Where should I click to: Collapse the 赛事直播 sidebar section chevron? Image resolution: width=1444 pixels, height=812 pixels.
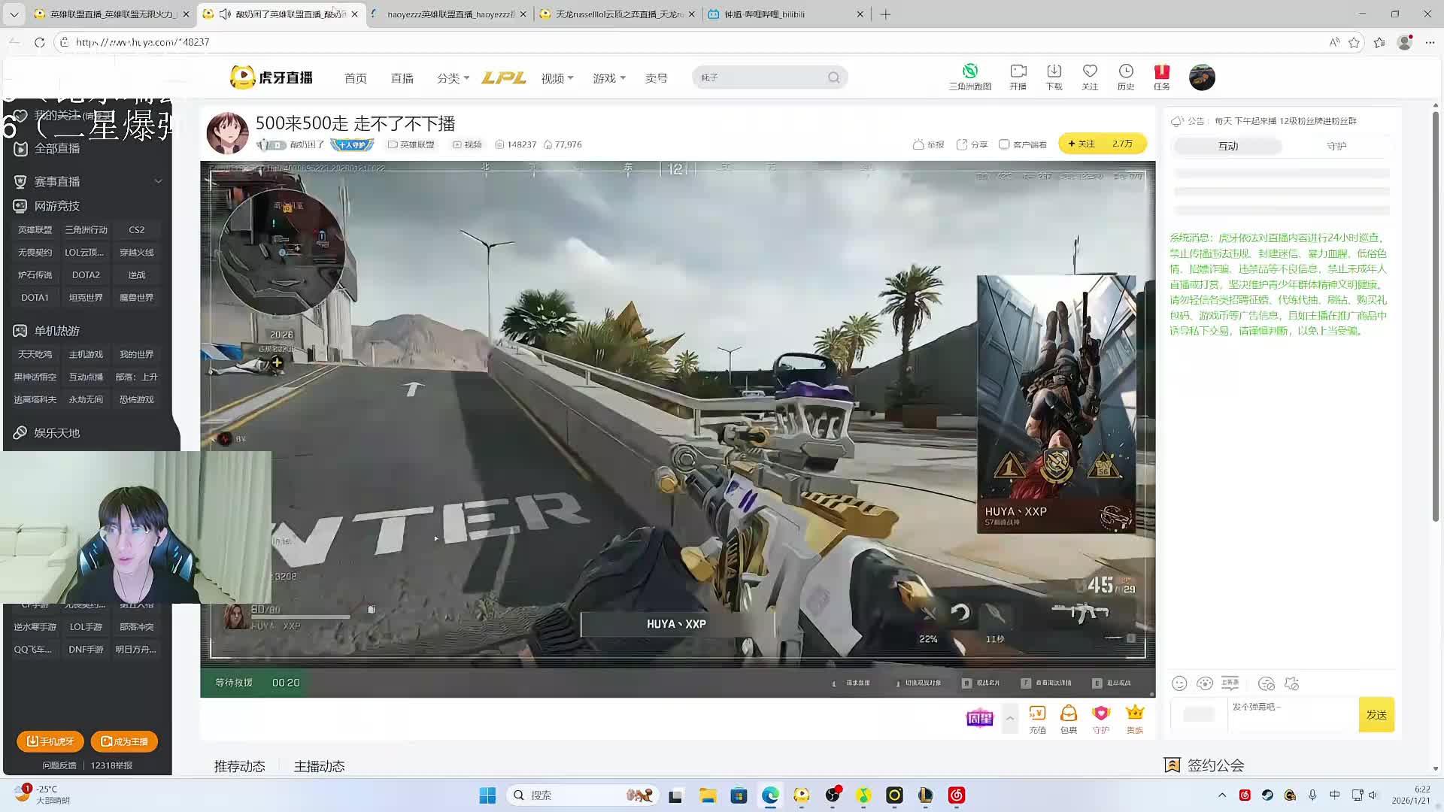tap(158, 181)
